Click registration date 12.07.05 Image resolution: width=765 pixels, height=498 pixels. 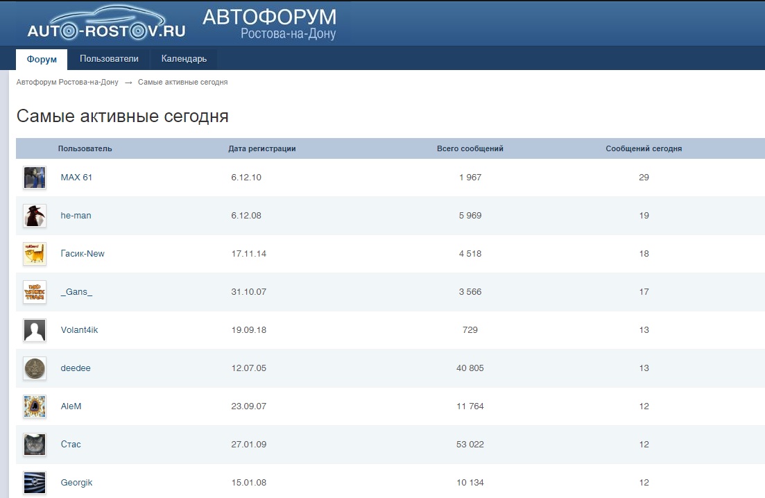tap(249, 368)
